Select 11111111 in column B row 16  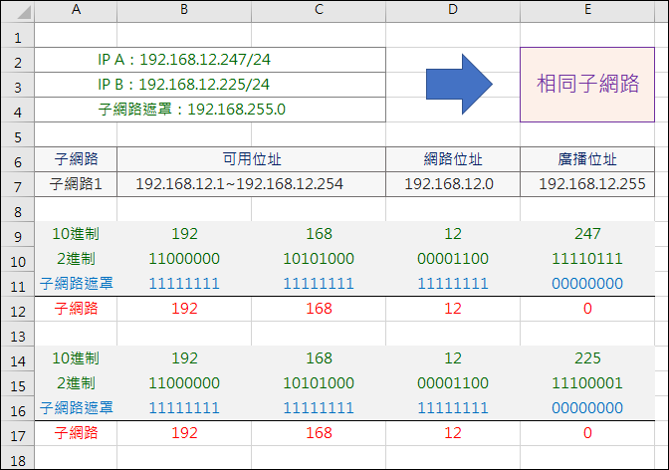pos(184,408)
